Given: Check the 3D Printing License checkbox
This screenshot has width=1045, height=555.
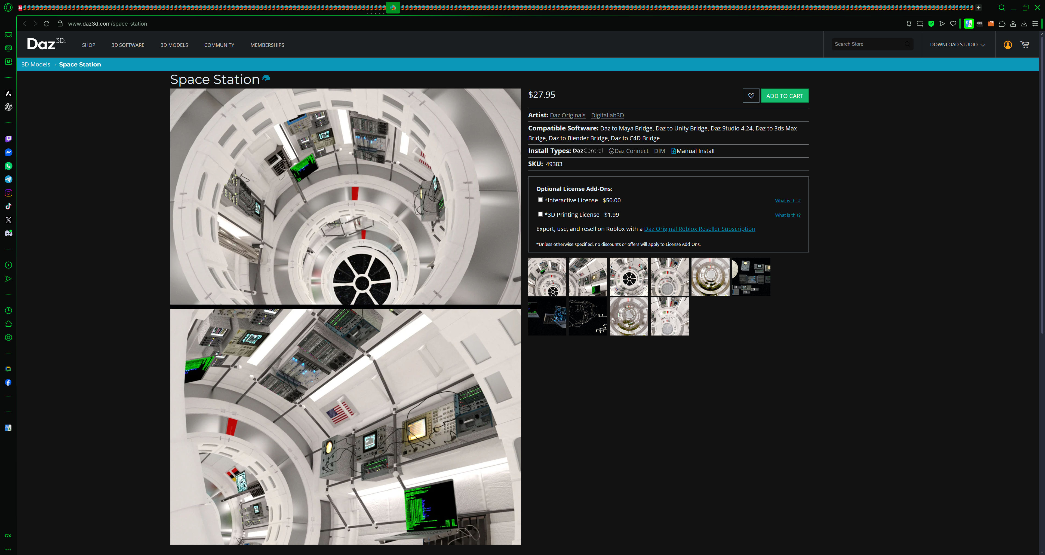Looking at the screenshot, I should [540, 214].
